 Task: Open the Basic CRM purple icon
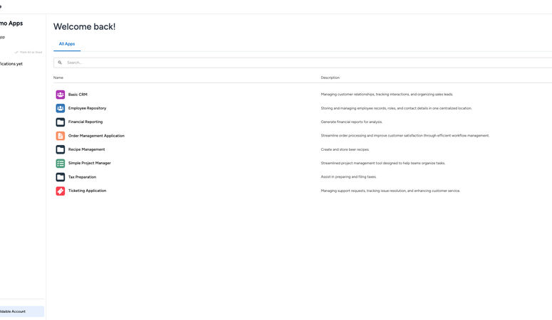(x=61, y=95)
